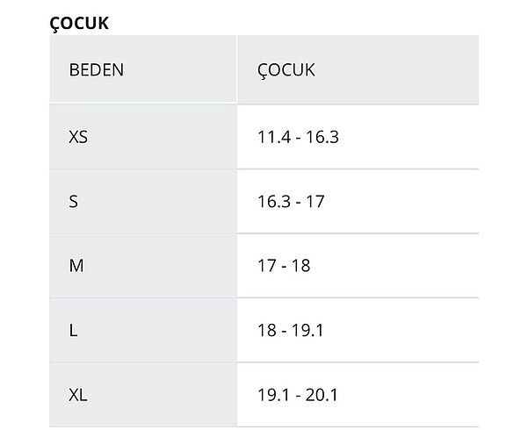
Task: Pick the L size cell
Action: tap(73, 329)
